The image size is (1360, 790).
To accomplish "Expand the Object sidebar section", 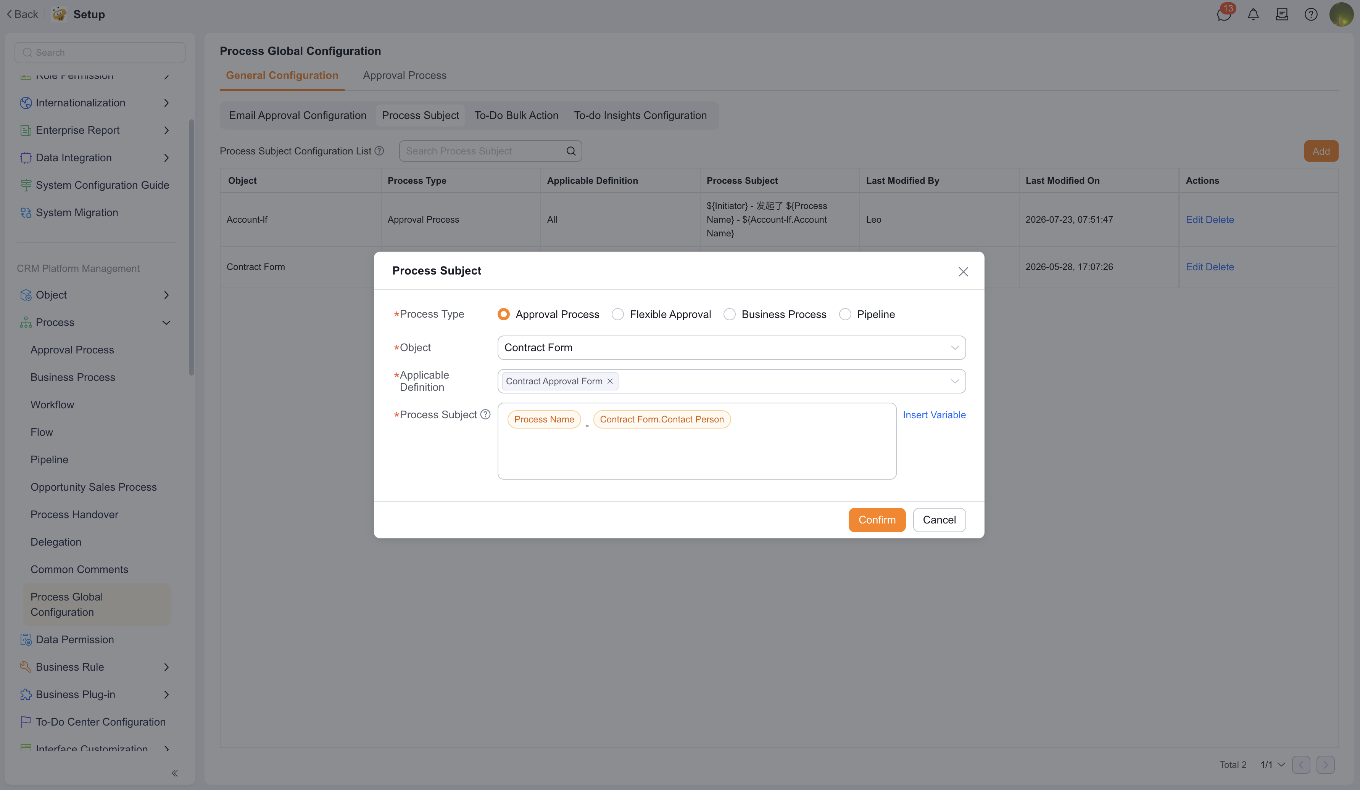I will pos(166,295).
